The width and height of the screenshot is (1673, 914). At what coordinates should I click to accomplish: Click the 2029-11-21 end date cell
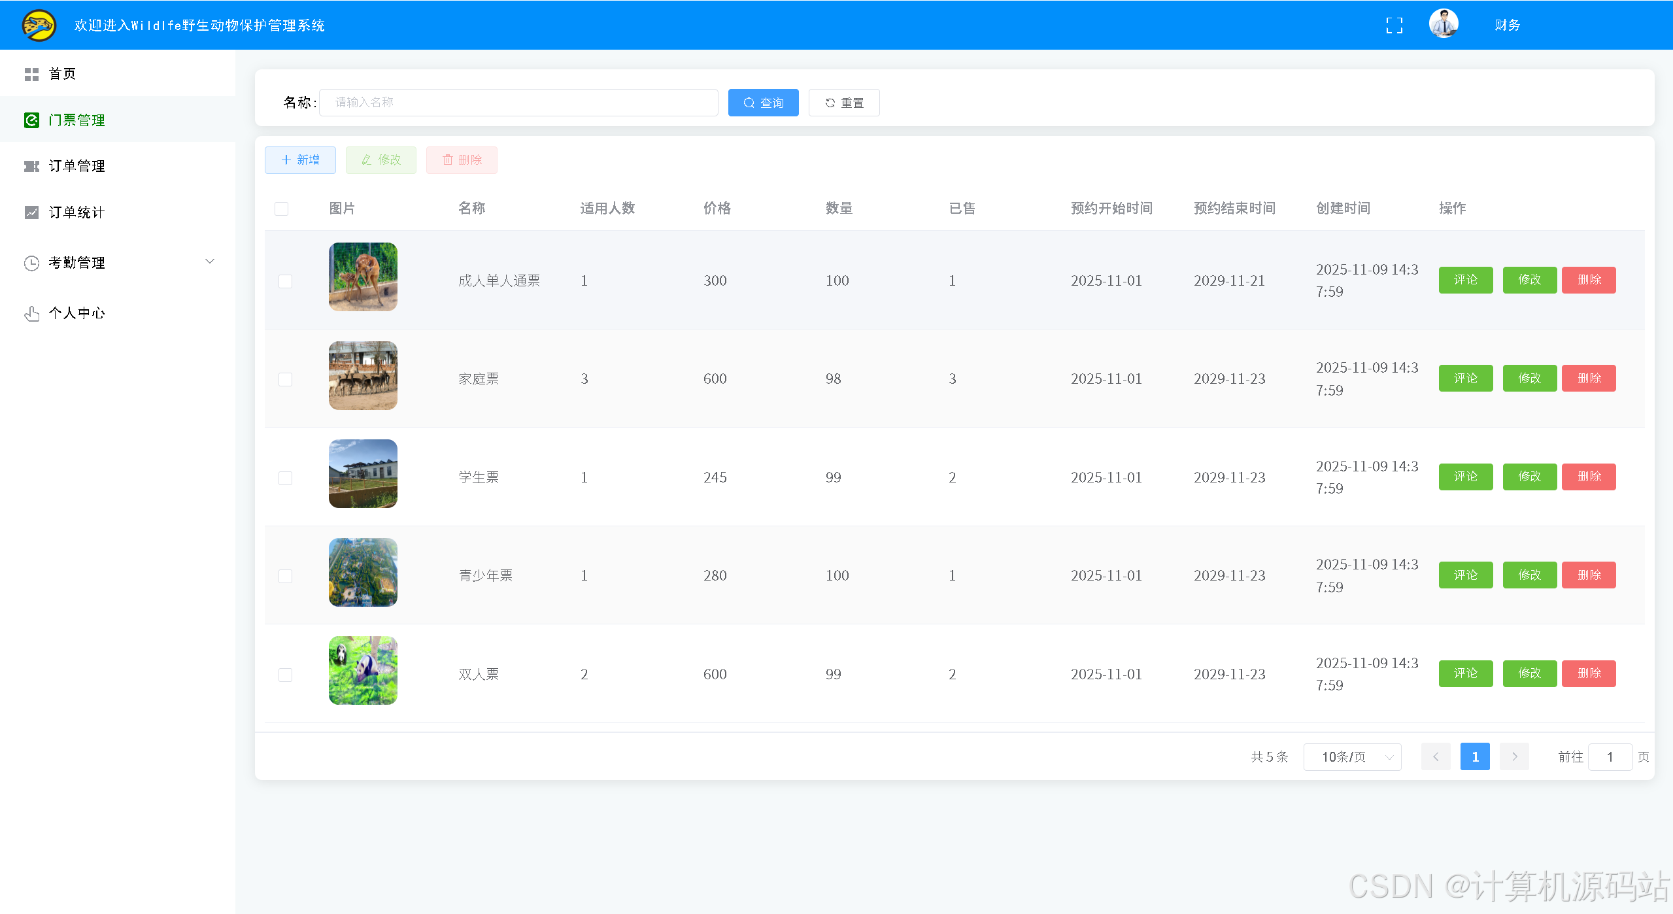[1229, 281]
